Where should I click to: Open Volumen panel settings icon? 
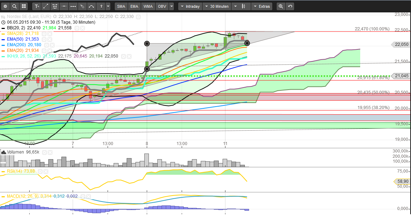(44, 152)
